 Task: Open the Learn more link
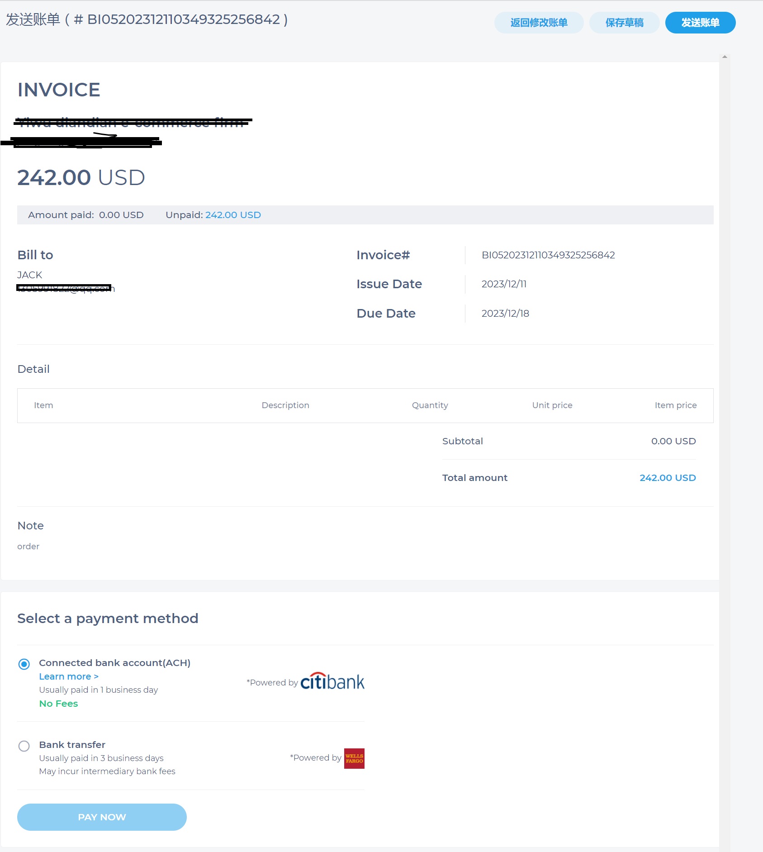point(68,676)
